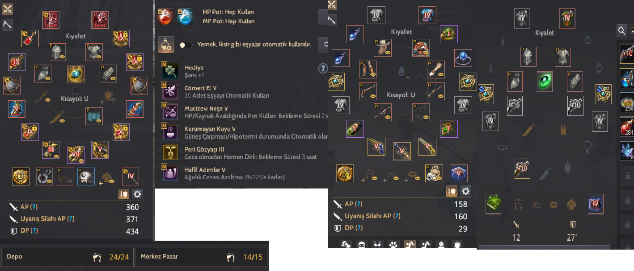The height and width of the screenshot is (271, 634).
Task: Open the Depo 24/24 storage button
Action: [x=67, y=257]
